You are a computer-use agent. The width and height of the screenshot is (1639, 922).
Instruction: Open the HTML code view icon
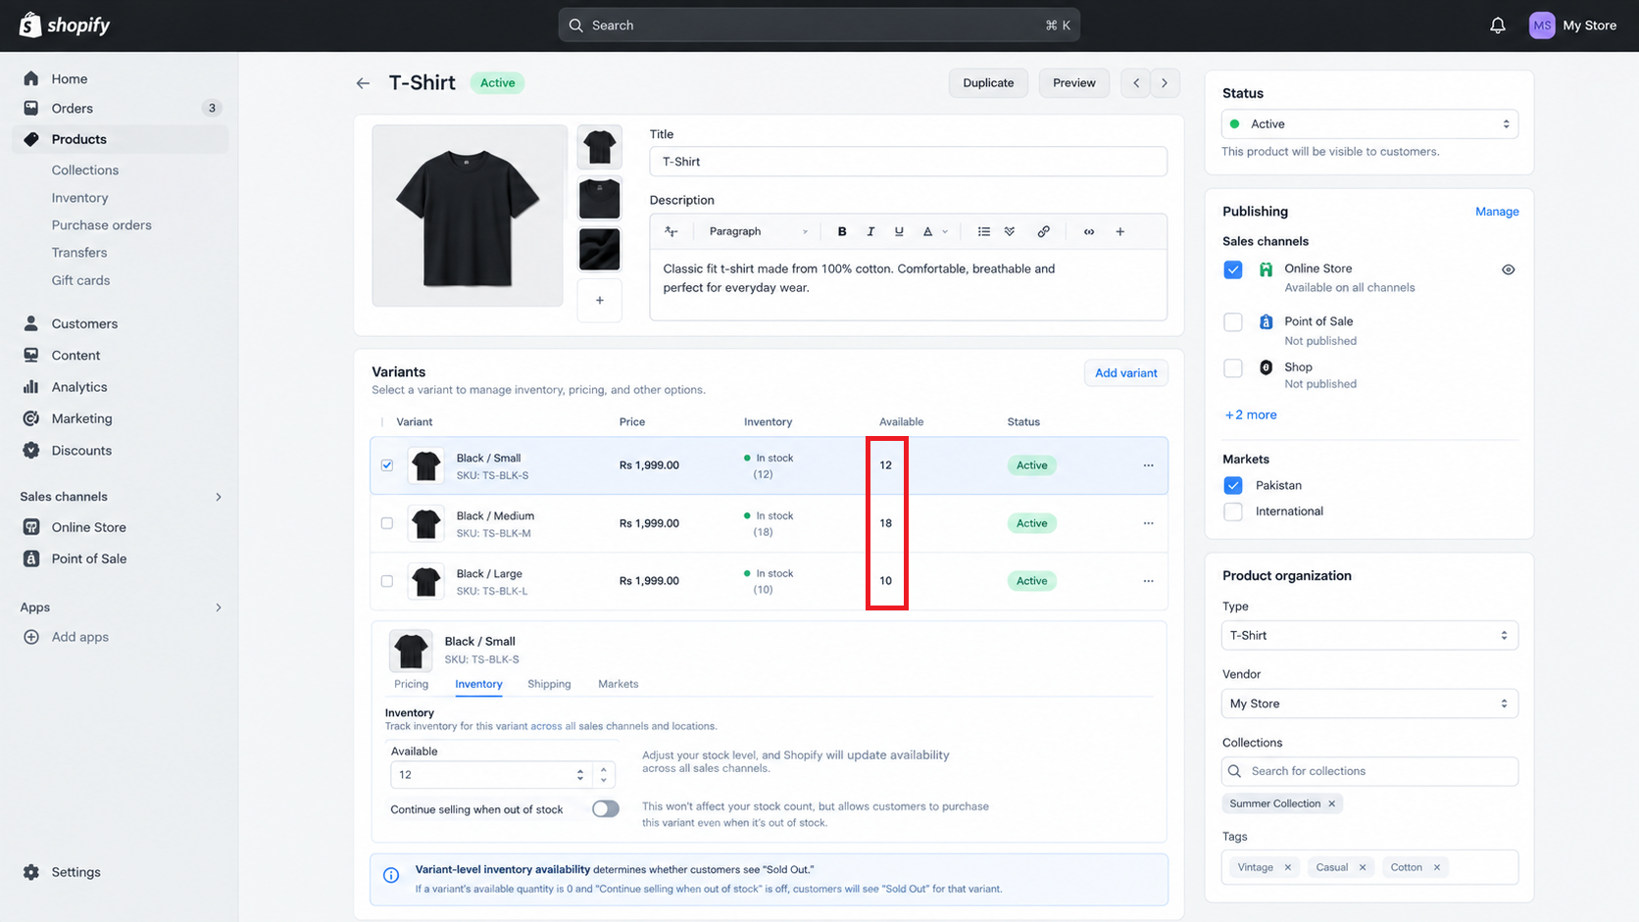point(1088,231)
